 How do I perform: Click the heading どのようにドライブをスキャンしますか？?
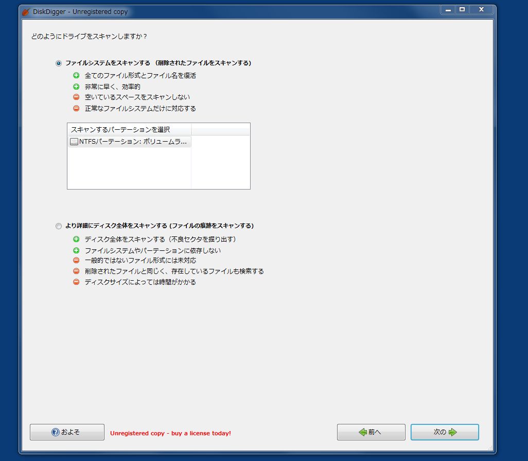[x=89, y=37]
